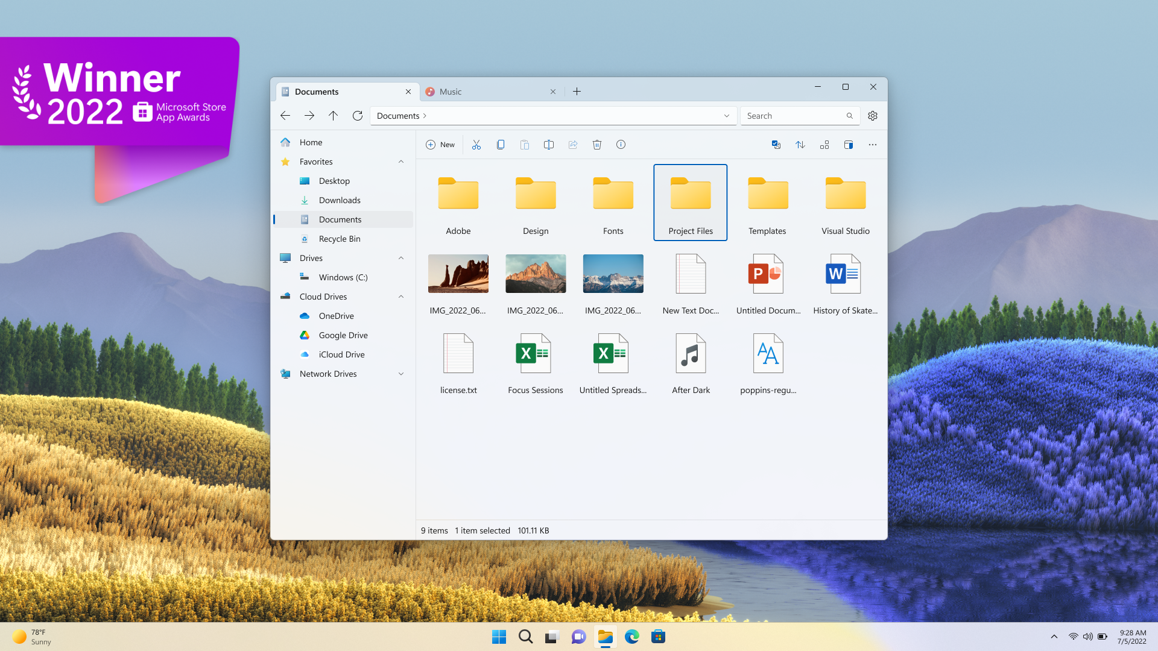Collapse the Cloud Drives chevron
Viewport: 1158px width, 651px height.
click(401, 297)
